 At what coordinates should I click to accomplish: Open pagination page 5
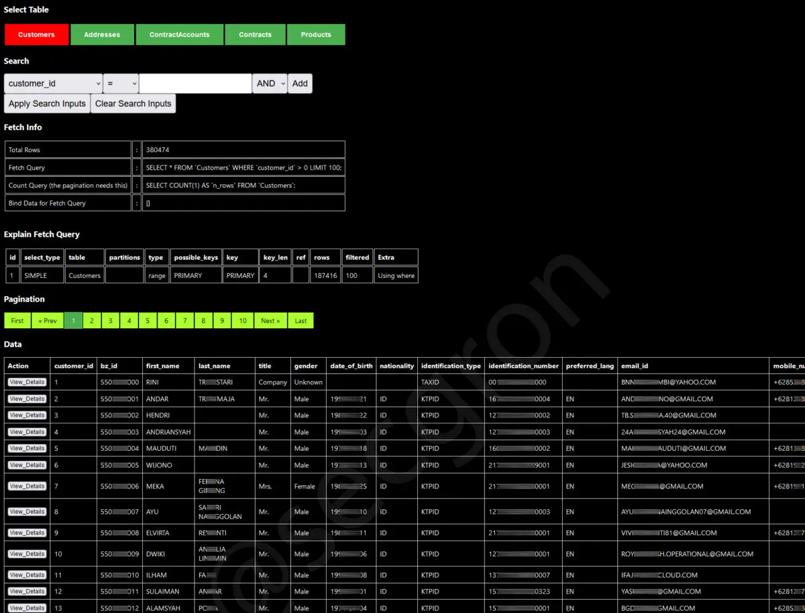[x=147, y=320]
